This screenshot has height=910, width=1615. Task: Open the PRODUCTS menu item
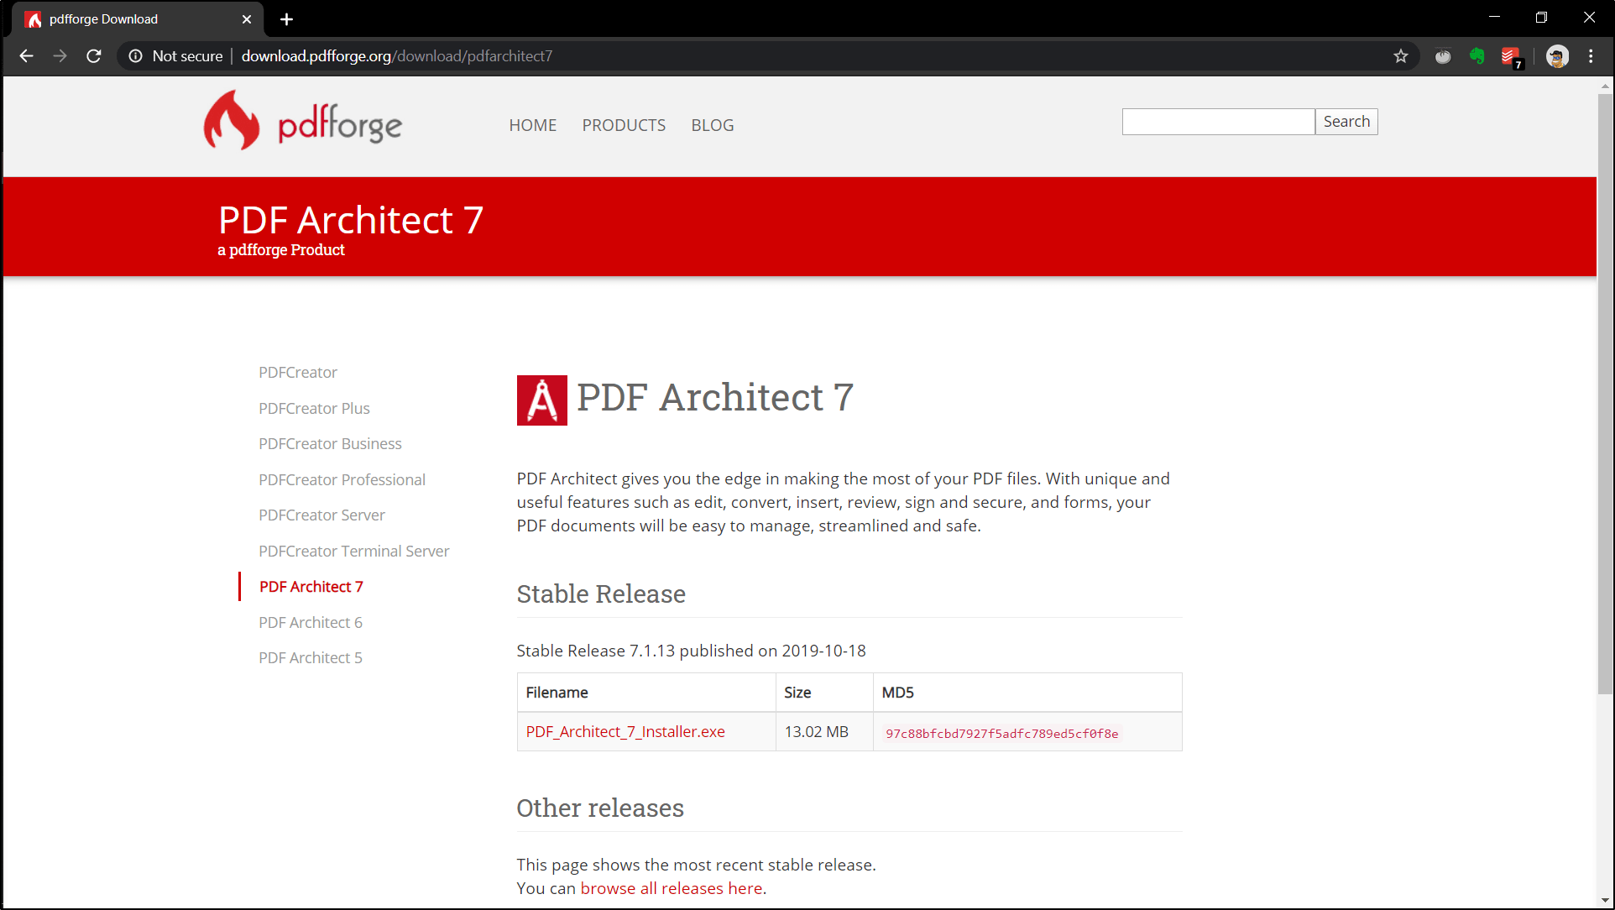pyautogui.click(x=624, y=125)
